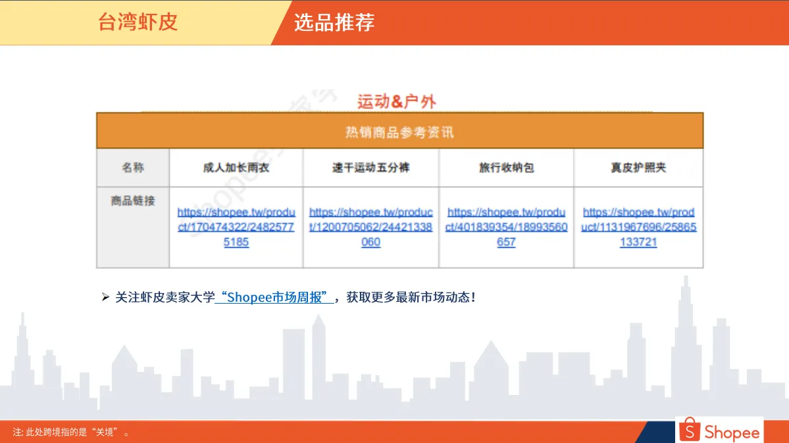Click the 真皮护照夹 product name cell
This screenshot has width=789, height=443.
(638, 168)
